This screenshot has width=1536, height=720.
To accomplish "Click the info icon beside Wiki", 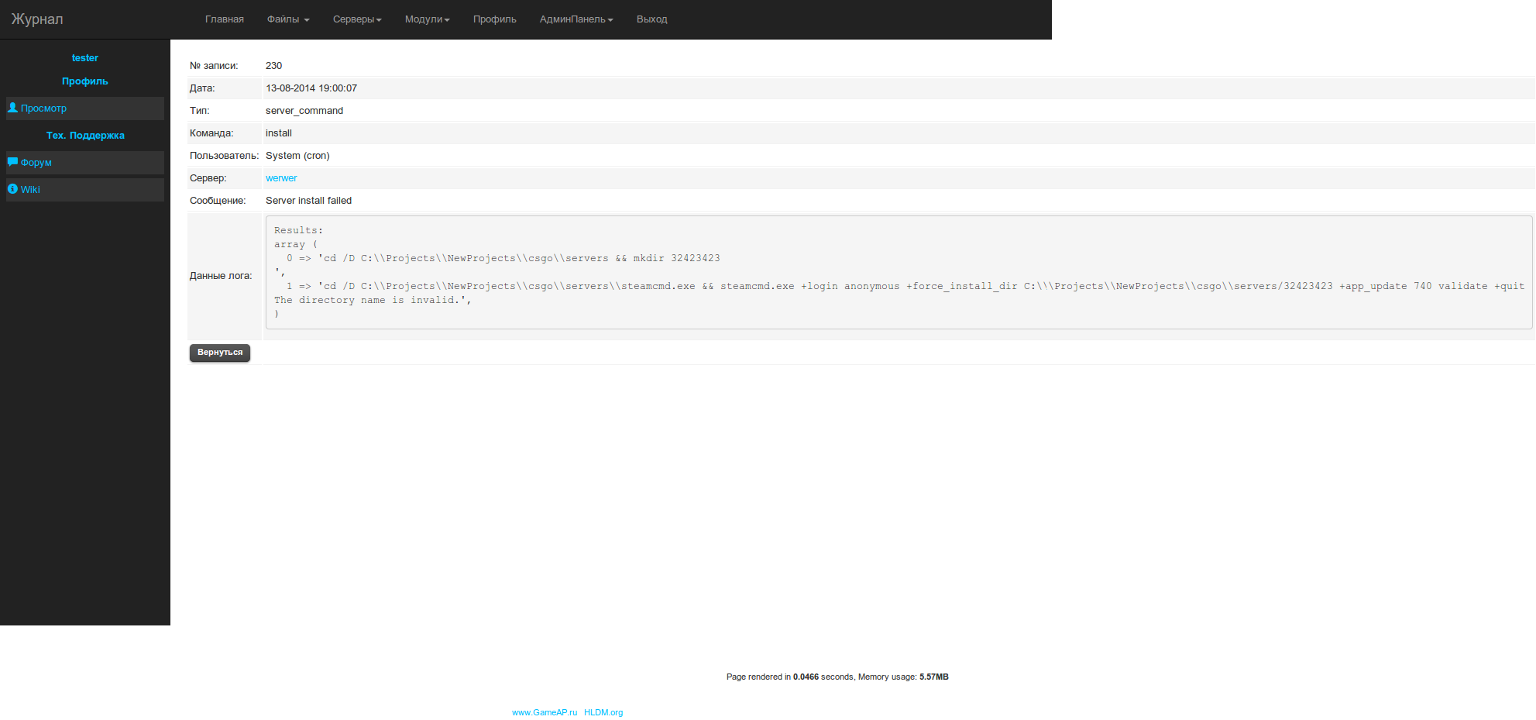I will 12,189.
